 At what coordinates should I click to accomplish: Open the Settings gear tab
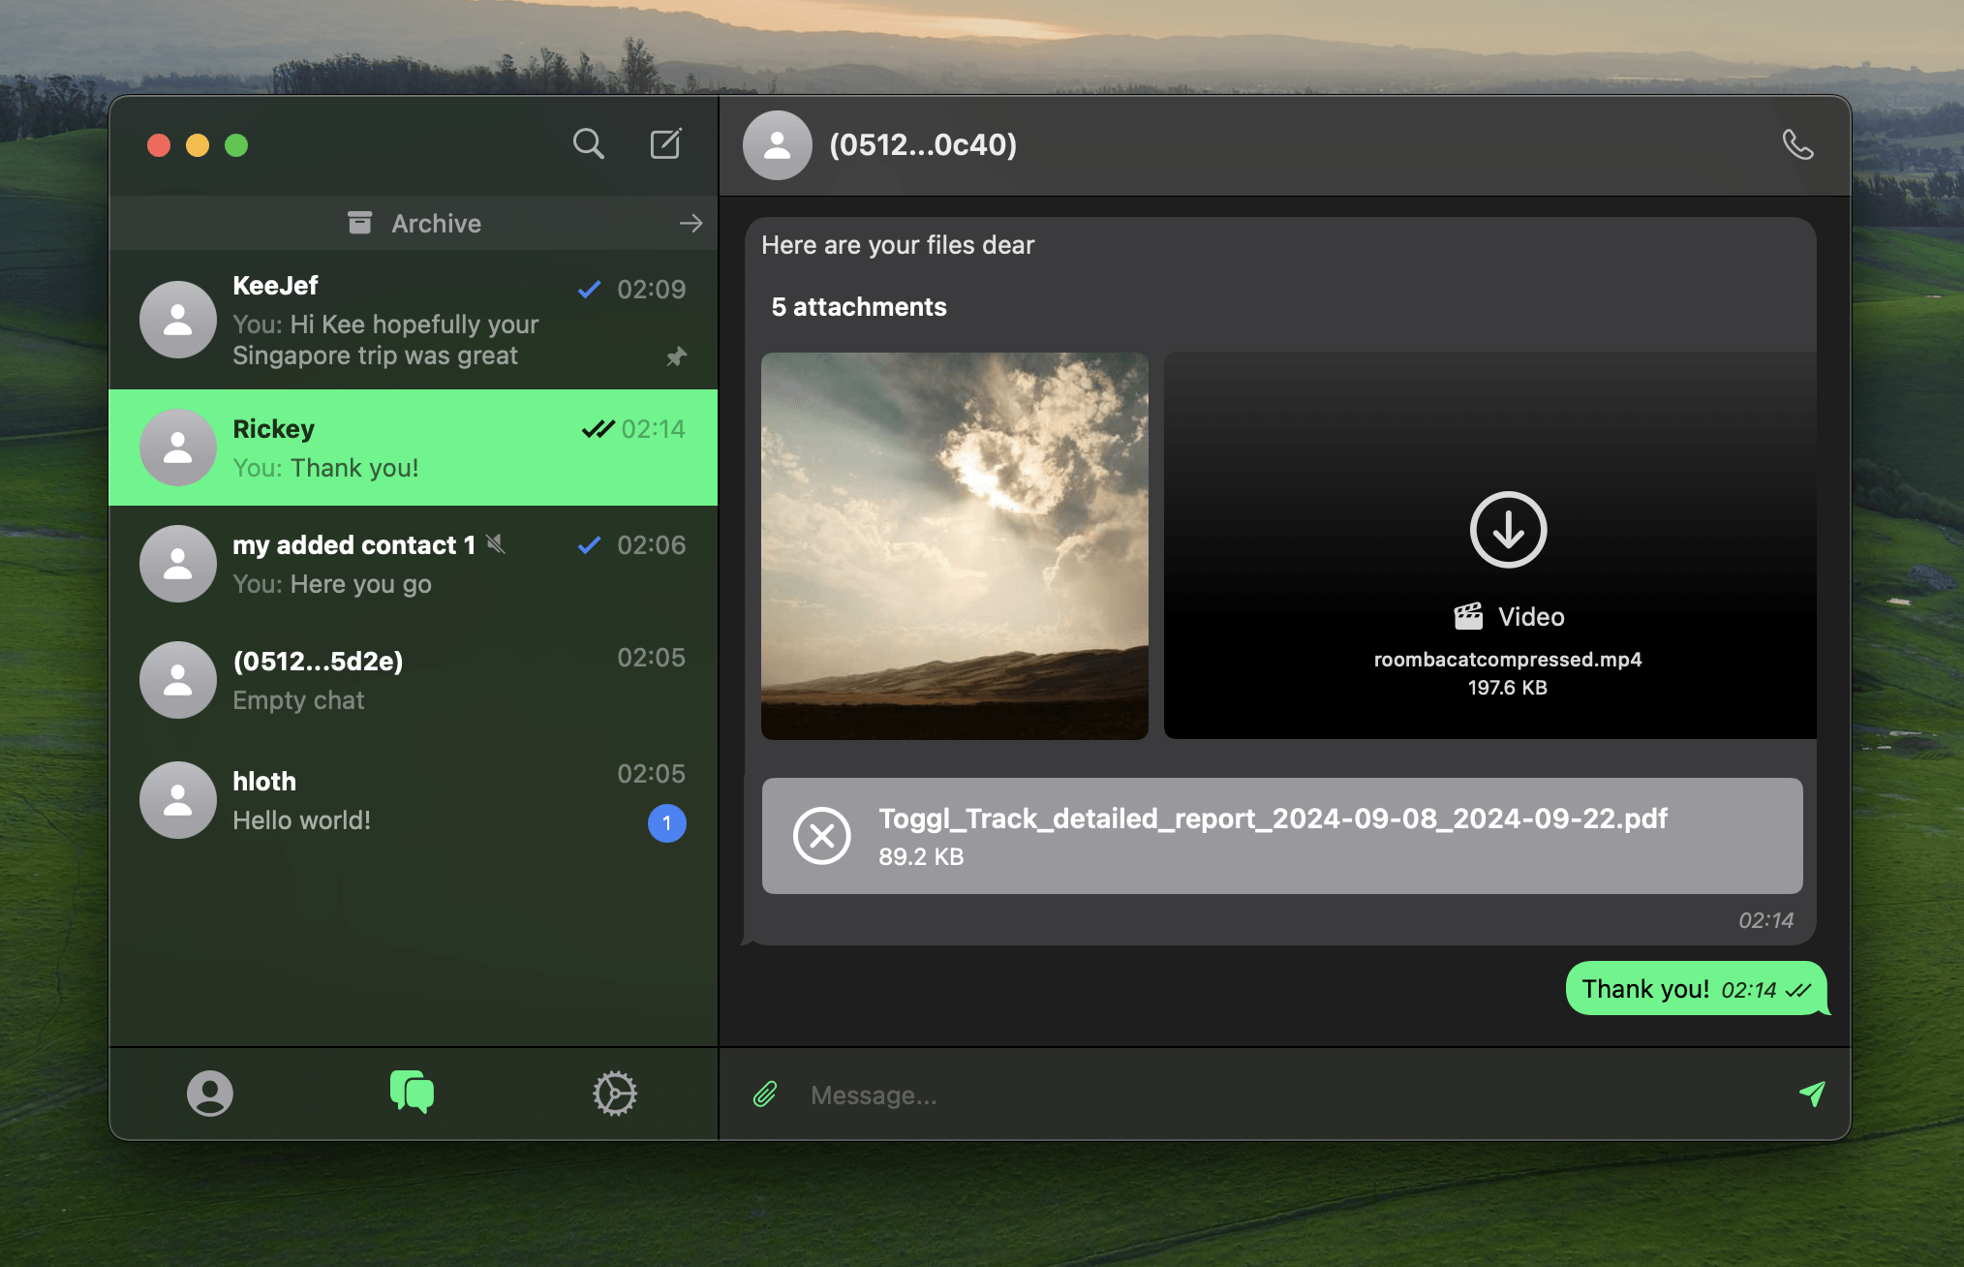(x=614, y=1093)
